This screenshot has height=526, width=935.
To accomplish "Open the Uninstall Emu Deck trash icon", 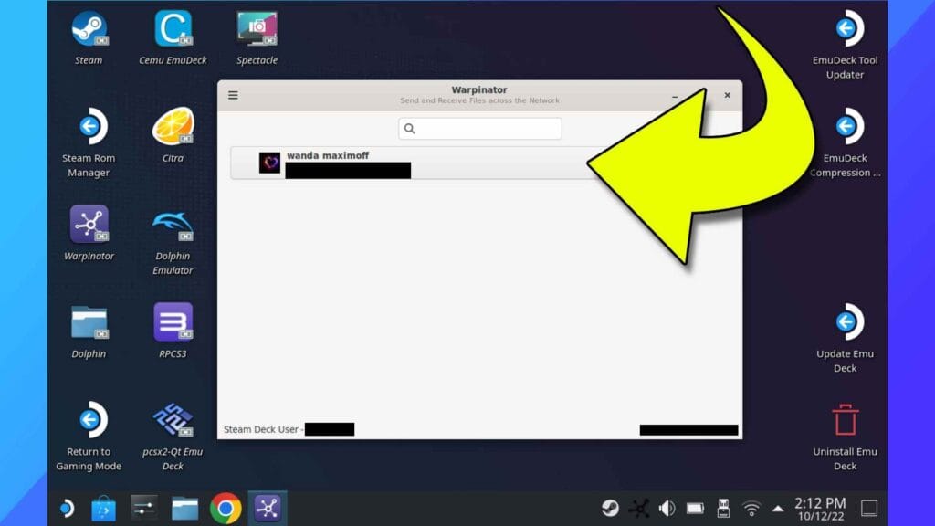I will pos(845,421).
